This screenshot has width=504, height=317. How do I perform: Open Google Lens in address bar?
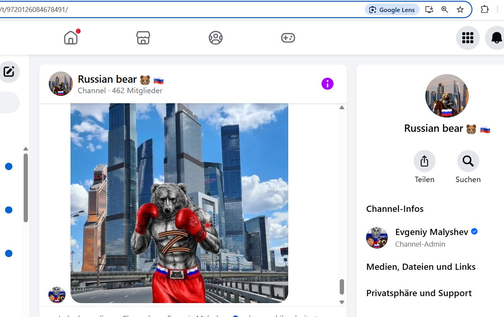[x=392, y=10]
